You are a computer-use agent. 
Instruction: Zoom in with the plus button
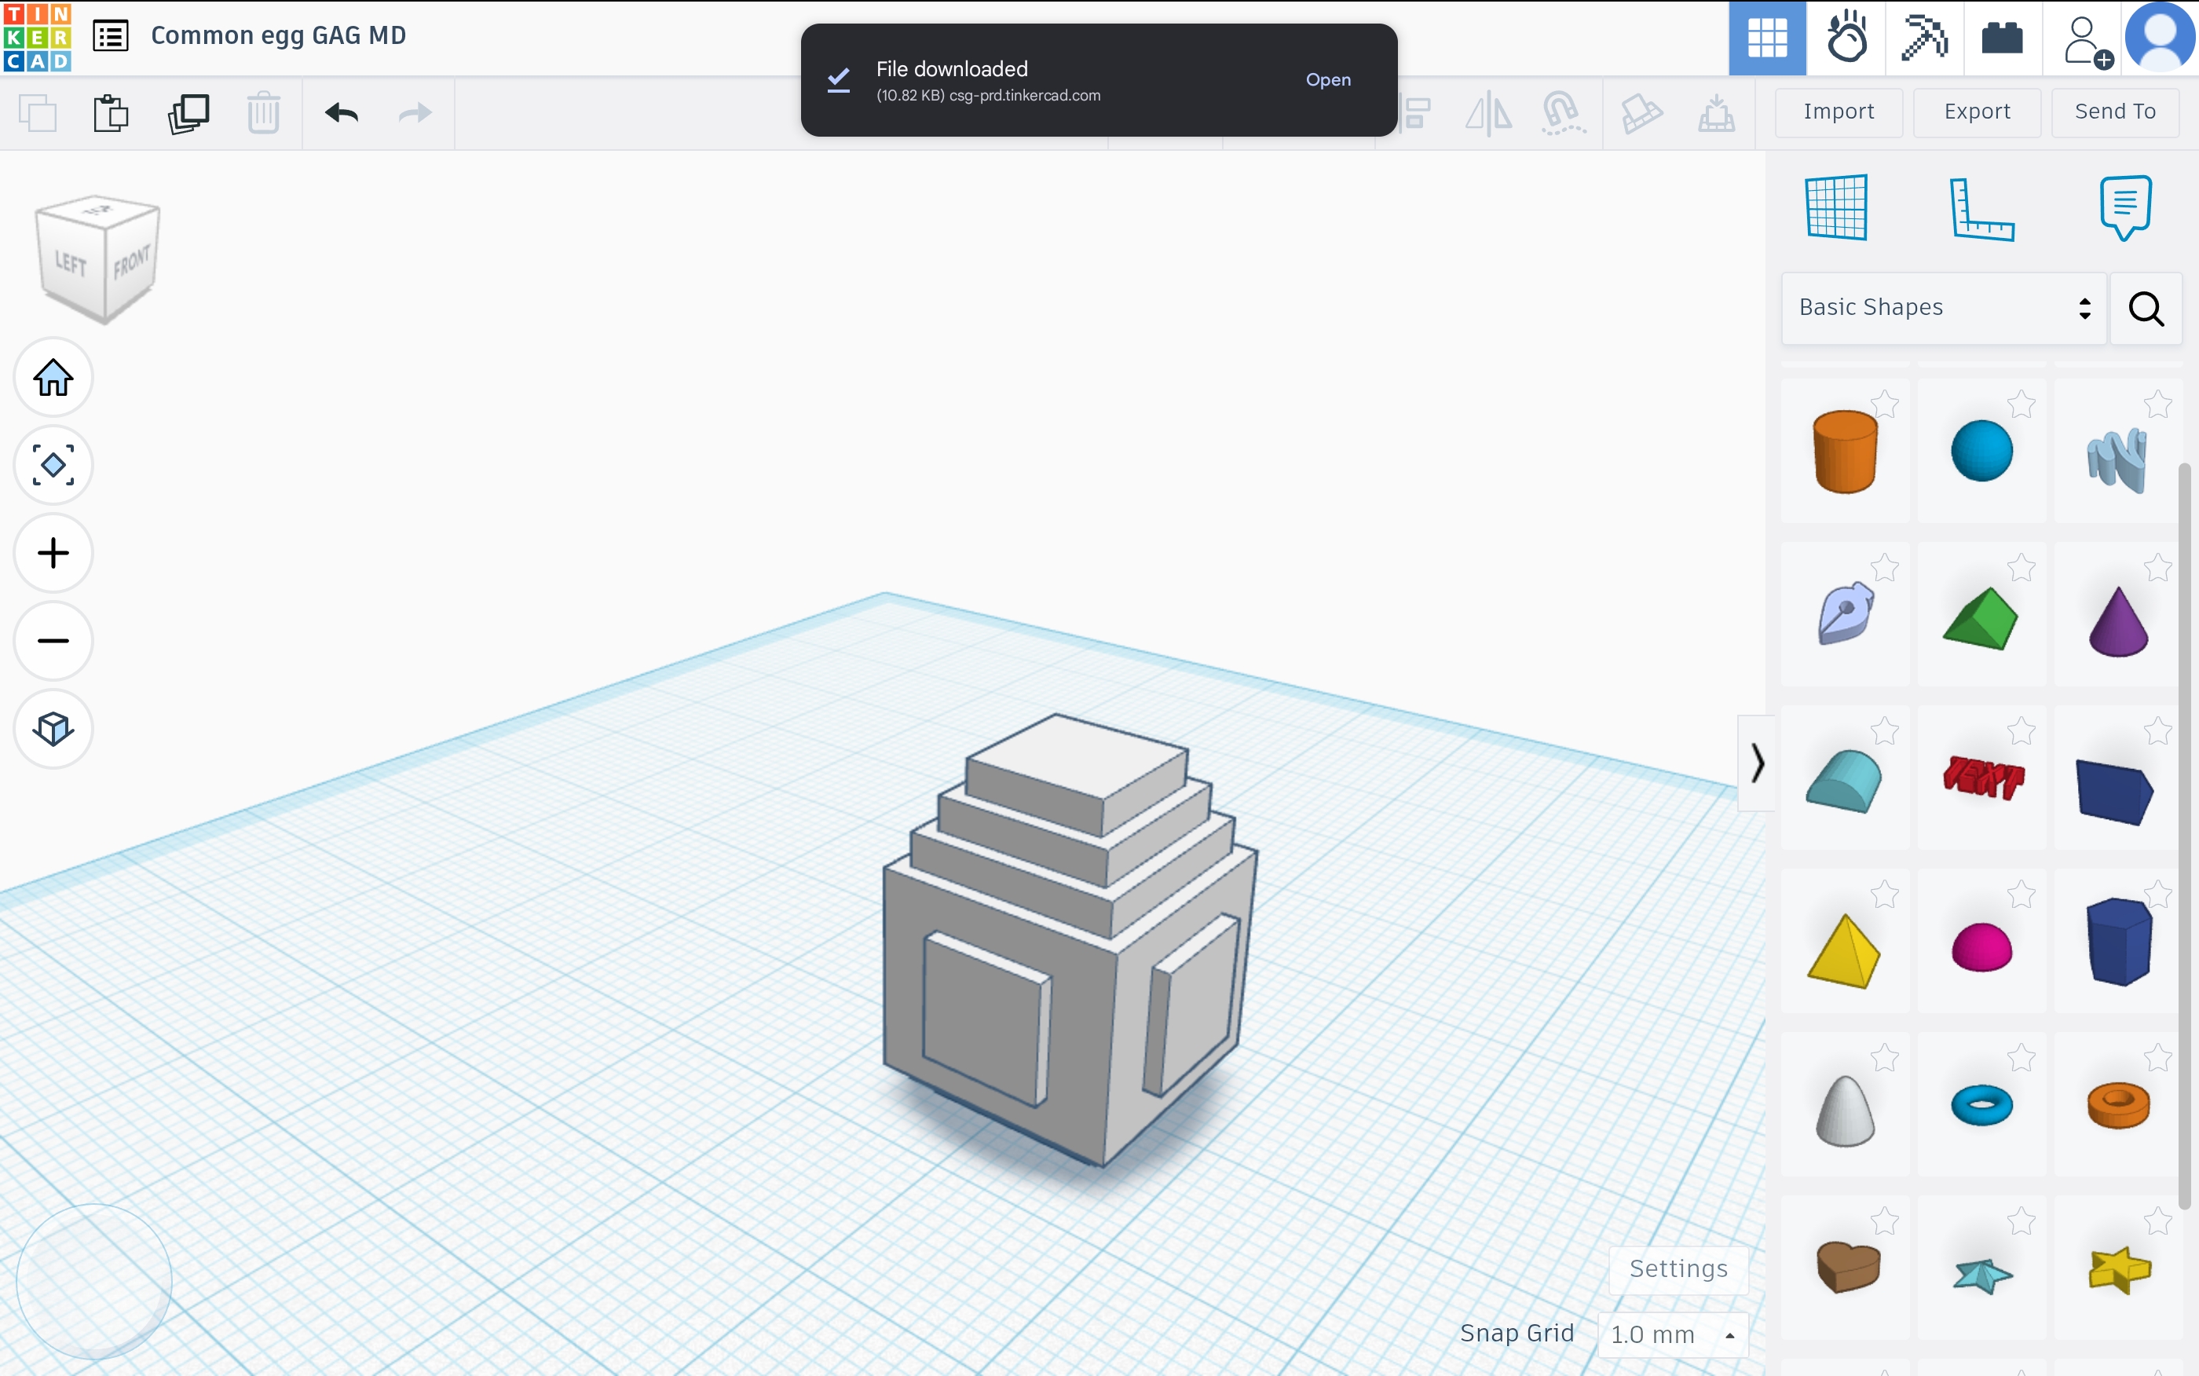[x=53, y=554]
